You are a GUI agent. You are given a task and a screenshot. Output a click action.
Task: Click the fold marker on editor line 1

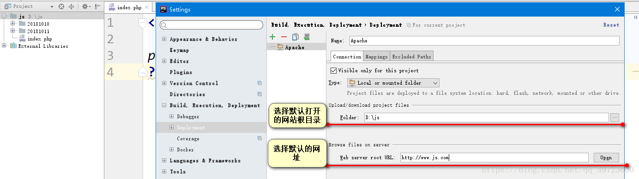(x=143, y=23)
